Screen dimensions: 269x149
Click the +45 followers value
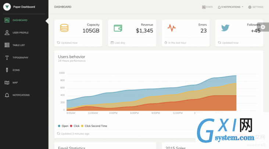click(x=256, y=31)
